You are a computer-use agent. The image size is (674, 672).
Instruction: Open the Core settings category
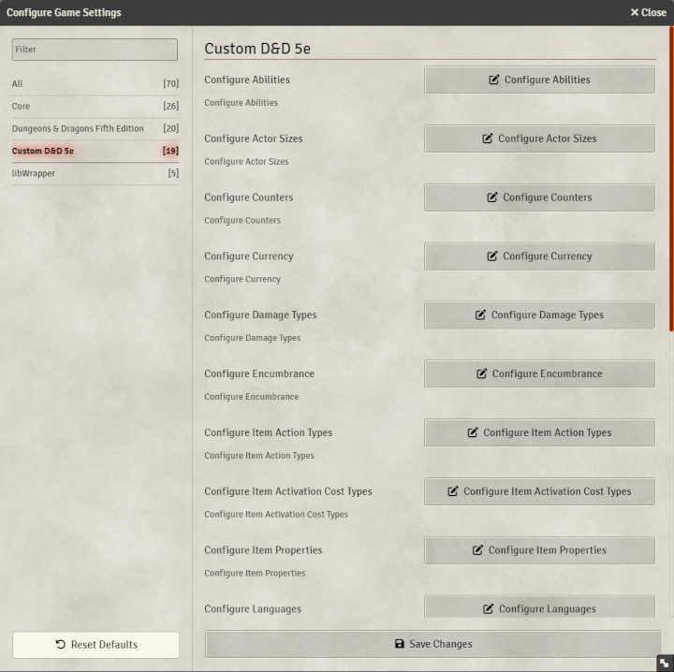pyautogui.click(x=95, y=106)
